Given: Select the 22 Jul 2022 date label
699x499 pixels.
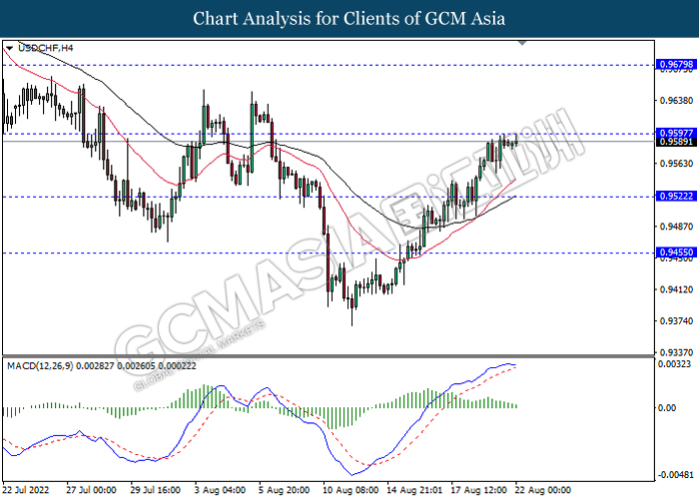Looking at the screenshot, I should (x=26, y=490).
